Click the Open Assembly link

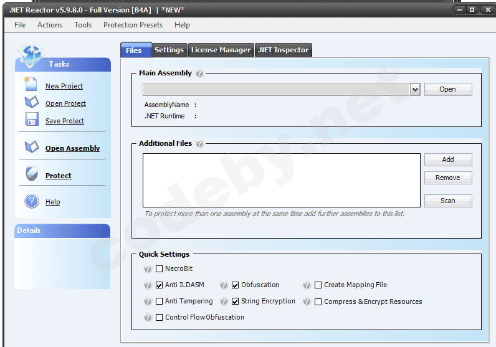tap(72, 148)
